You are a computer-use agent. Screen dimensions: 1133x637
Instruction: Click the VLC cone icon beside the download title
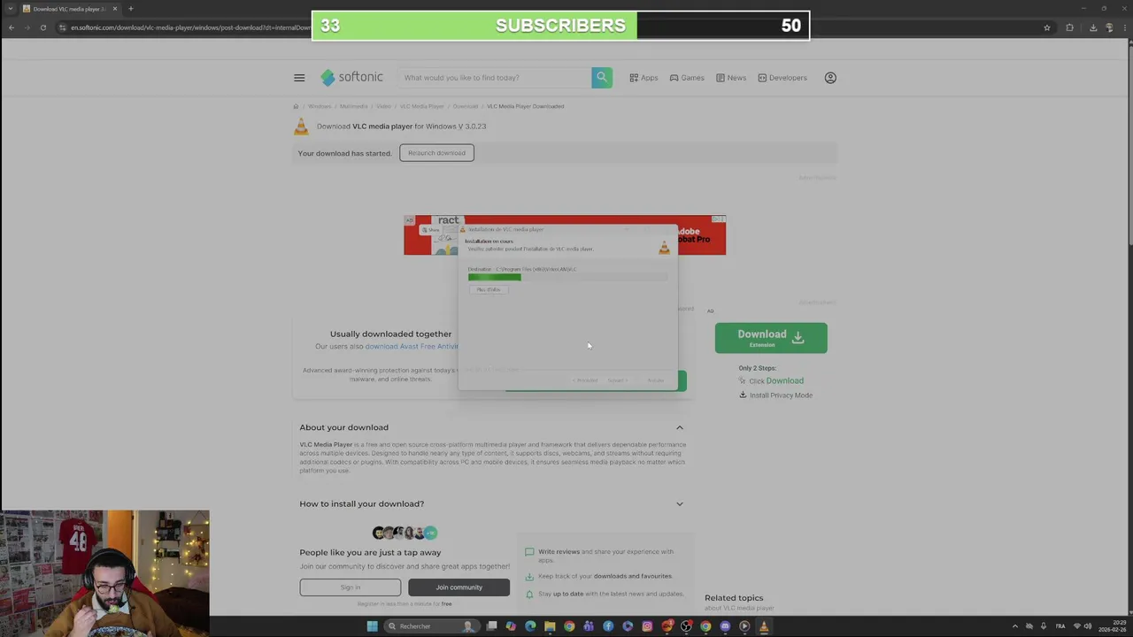pyautogui.click(x=301, y=127)
